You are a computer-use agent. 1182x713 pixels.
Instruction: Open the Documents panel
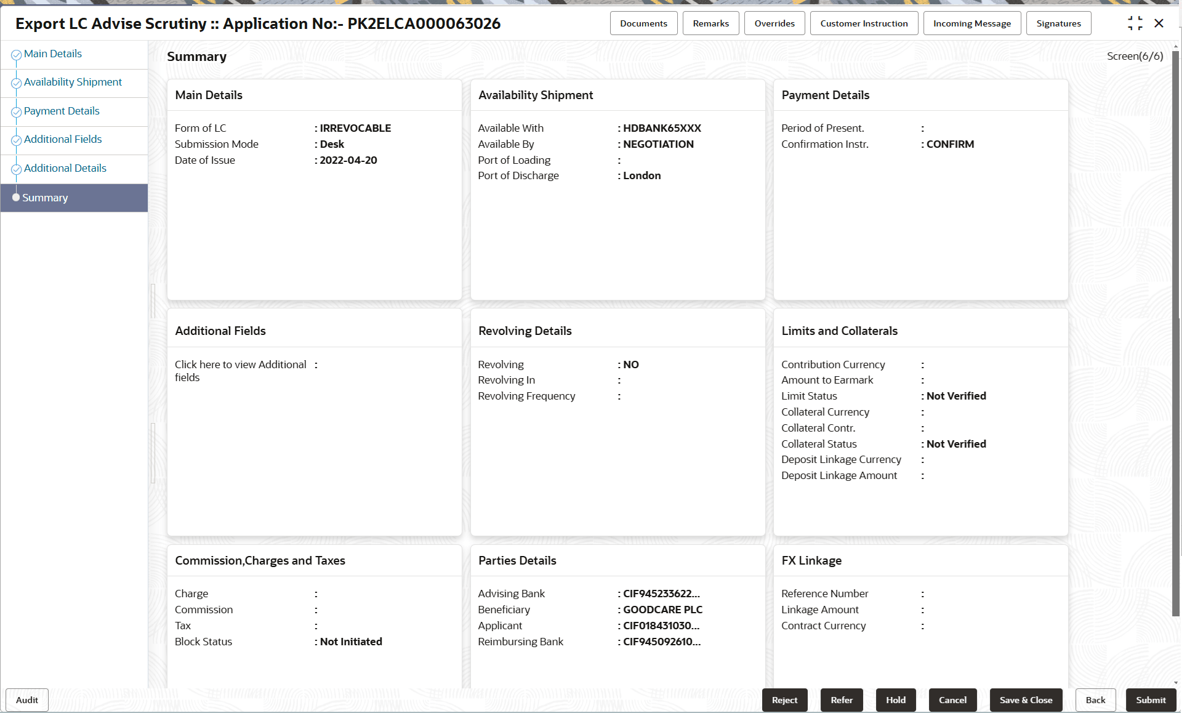(643, 23)
